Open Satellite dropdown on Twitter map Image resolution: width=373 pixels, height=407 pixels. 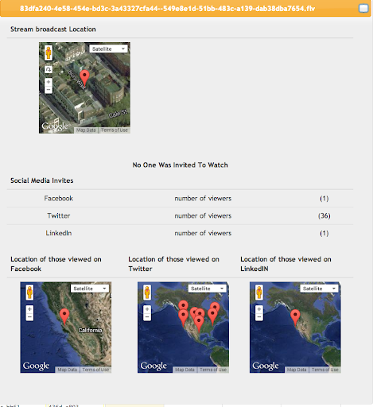coord(208,289)
